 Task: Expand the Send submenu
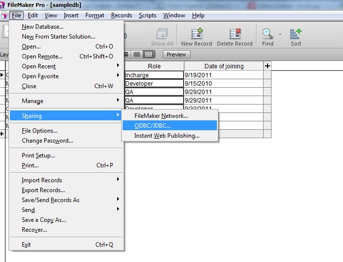pyautogui.click(x=67, y=210)
